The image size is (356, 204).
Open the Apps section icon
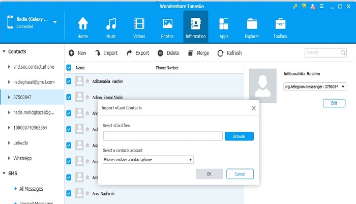pyautogui.click(x=223, y=24)
